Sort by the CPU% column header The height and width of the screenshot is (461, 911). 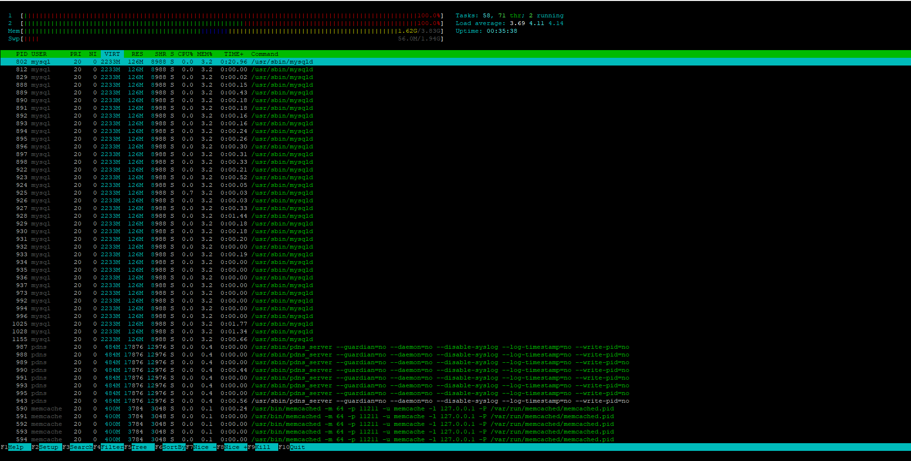[186, 54]
